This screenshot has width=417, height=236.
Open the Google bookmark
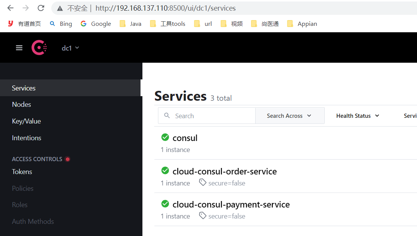point(96,24)
